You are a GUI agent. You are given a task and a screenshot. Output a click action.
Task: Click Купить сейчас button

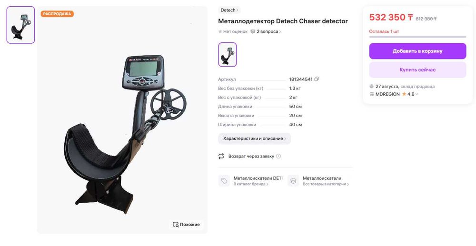coord(417,70)
